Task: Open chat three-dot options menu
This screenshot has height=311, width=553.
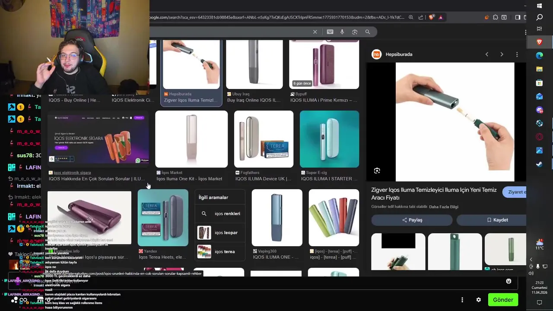Action: click(x=462, y=300)
